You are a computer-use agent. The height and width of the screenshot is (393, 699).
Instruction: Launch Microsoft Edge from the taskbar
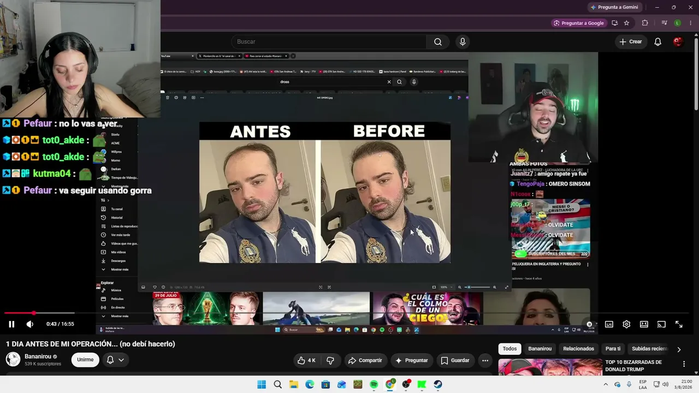[x=310, y=384]
